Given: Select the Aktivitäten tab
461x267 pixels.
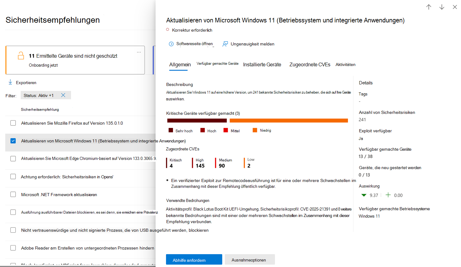Looking at the screenshot, I should click(345, 64).
